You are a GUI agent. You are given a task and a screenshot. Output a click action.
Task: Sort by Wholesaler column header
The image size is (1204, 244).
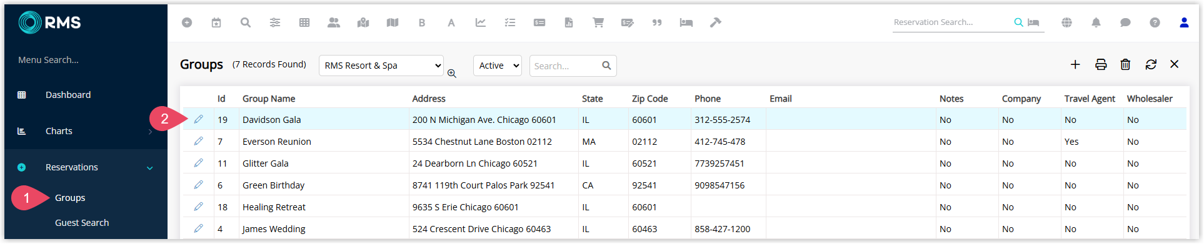(1150, 99)
